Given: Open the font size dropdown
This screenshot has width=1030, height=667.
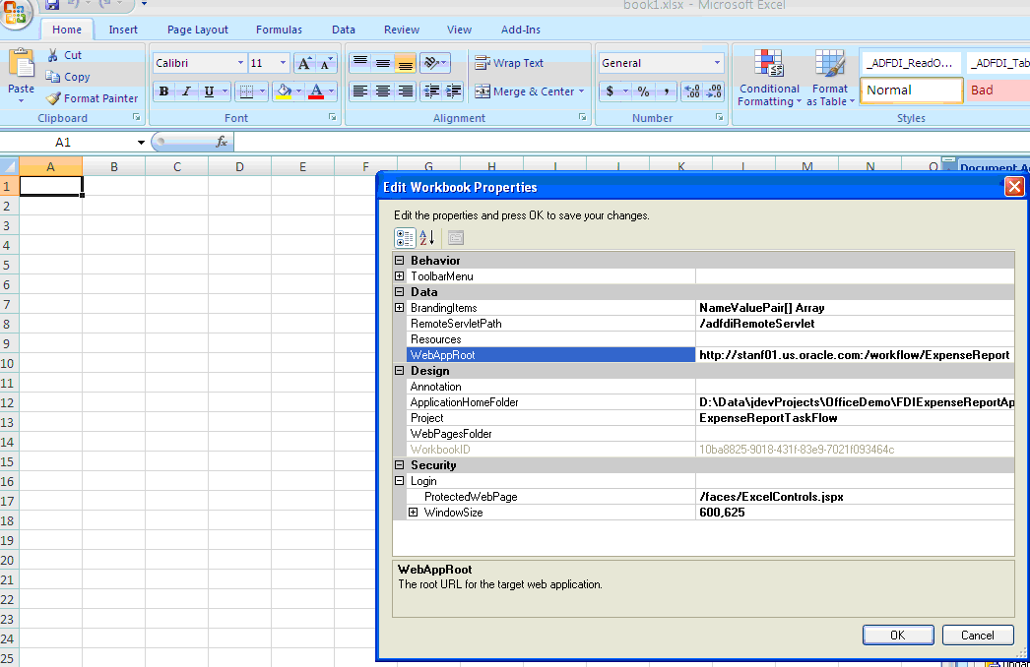Looking at the screenshot, I should click(x=284, y=63).
